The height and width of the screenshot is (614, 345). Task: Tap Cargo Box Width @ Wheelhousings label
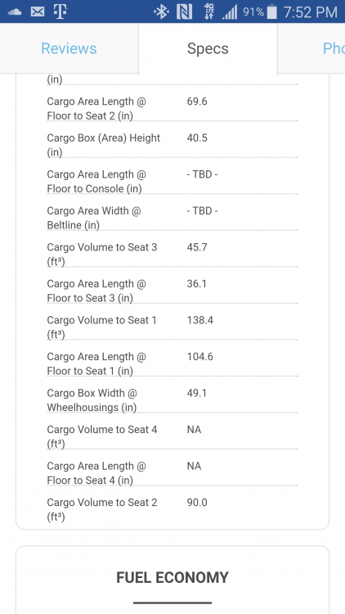tap(92, 400)
